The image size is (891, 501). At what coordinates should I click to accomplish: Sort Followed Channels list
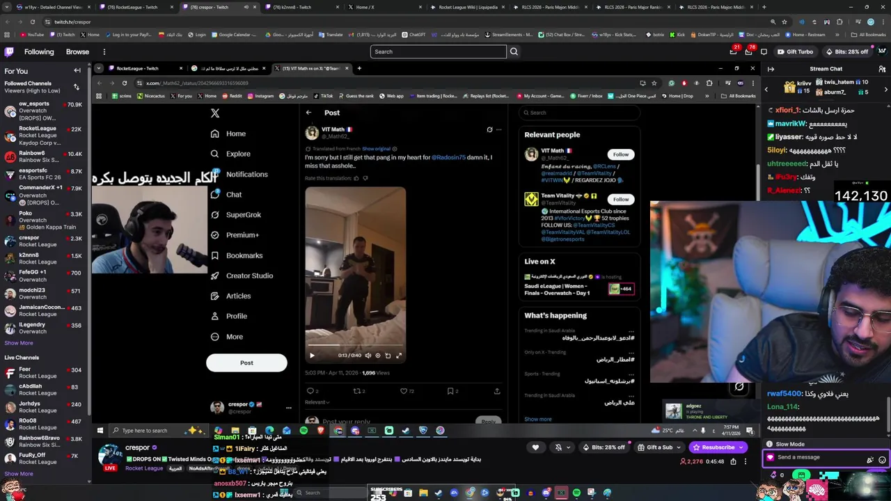76,87
